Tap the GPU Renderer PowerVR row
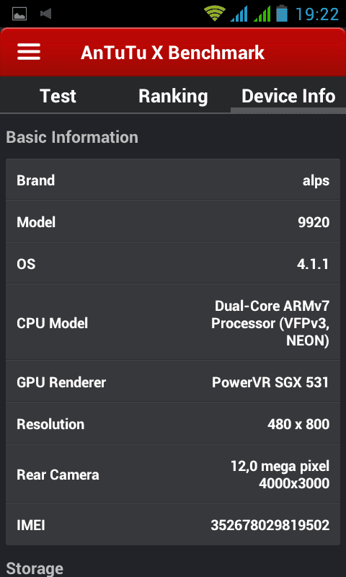Screen dimensions: 346x577 pyautogui.click(x=173, y=382)
